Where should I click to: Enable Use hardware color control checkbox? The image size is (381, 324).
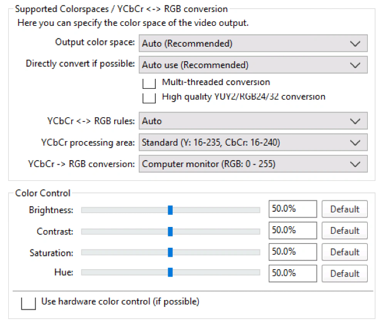(28, 303)
